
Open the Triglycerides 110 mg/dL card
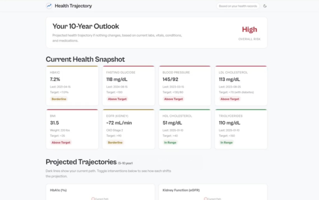pyautogui.click(x=241, y=129)
